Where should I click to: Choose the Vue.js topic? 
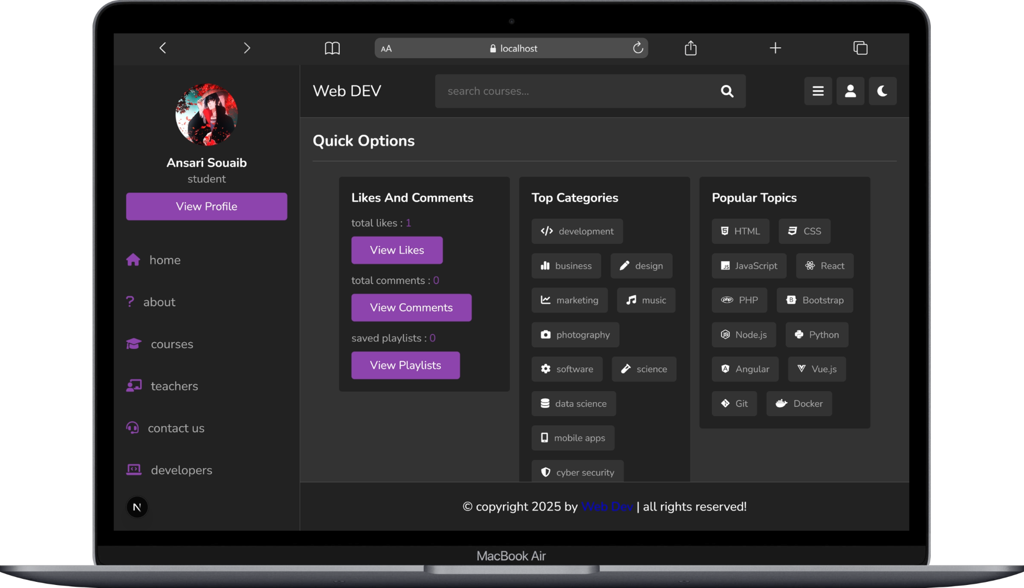tap(817, 369)
